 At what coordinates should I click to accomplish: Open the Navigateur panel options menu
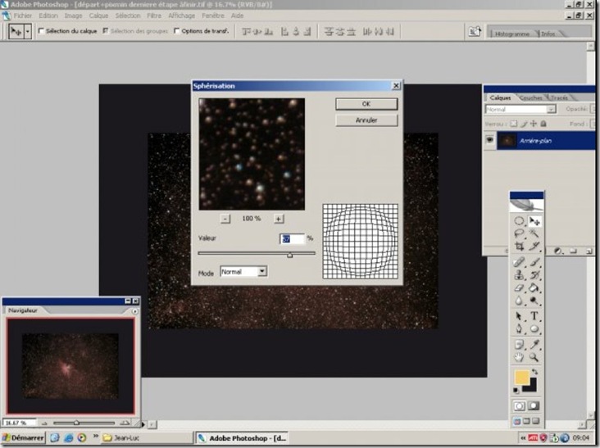tap(134, 311)
